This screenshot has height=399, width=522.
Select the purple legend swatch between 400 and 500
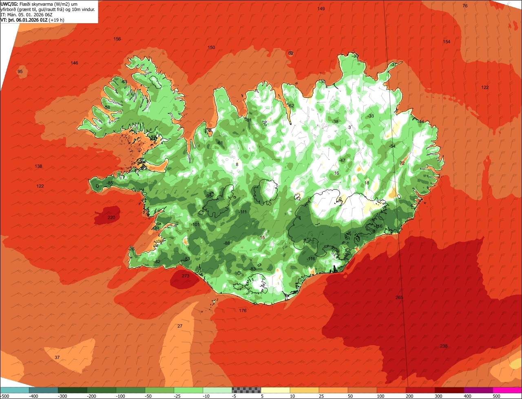pos(478,390)
